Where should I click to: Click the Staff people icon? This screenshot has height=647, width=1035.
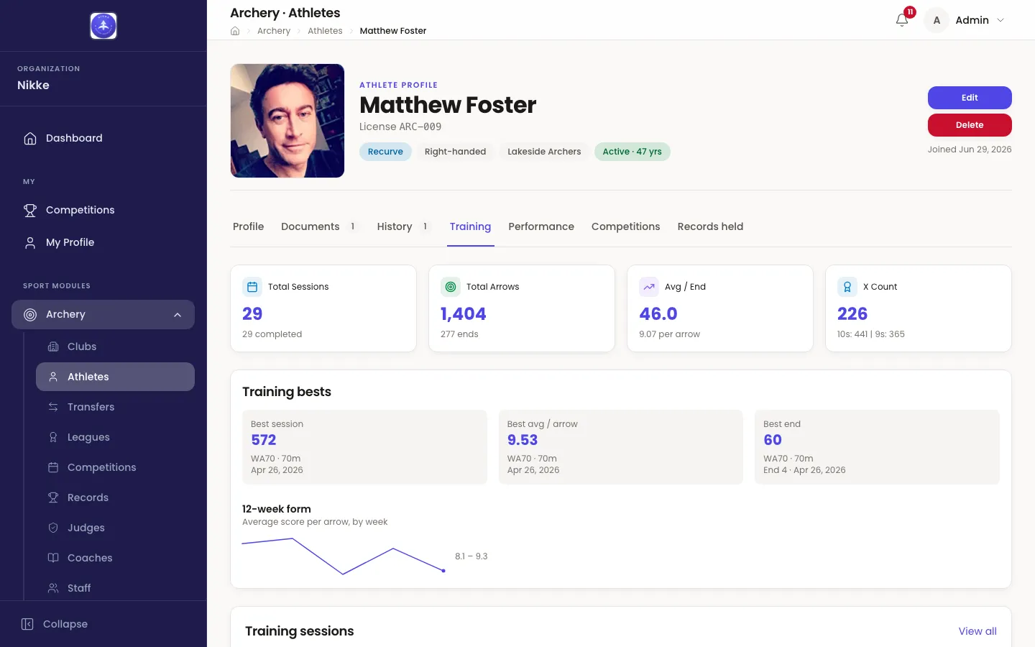[x=53, y=588]
